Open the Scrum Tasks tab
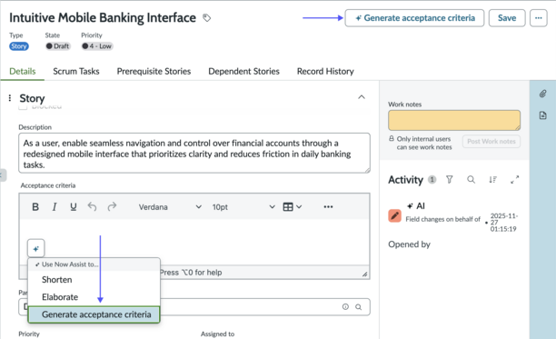556x339 pixels. (76, 71)
